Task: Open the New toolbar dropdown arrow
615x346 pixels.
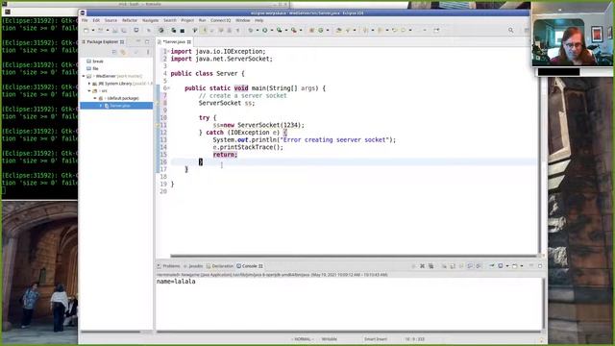Action: [x=93, y=30]
